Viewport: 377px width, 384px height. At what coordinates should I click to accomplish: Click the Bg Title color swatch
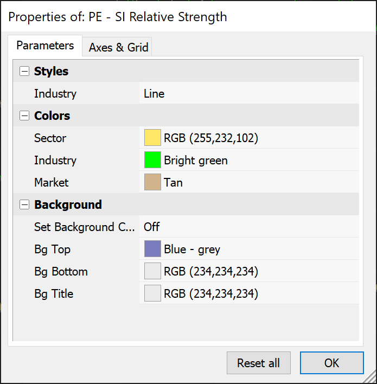coord(152,293)
